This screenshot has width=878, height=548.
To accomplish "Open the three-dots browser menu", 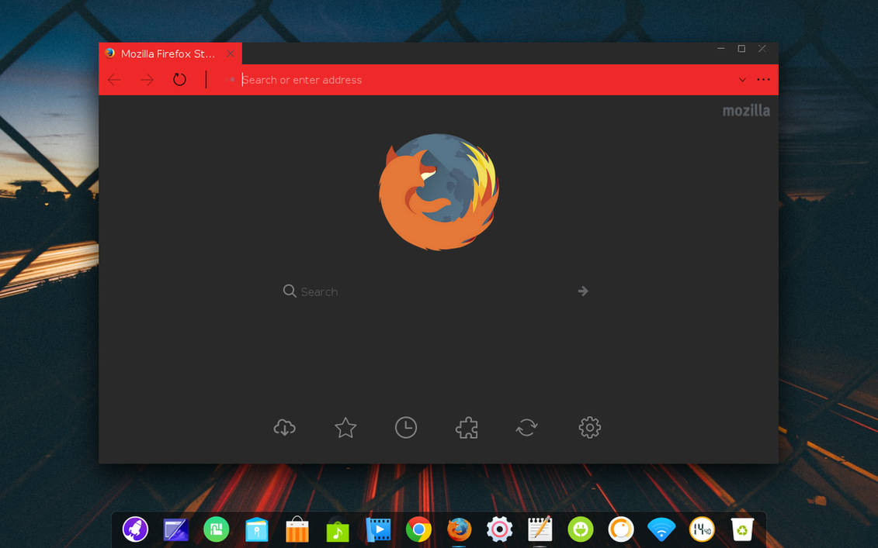I will click(763, 79).
